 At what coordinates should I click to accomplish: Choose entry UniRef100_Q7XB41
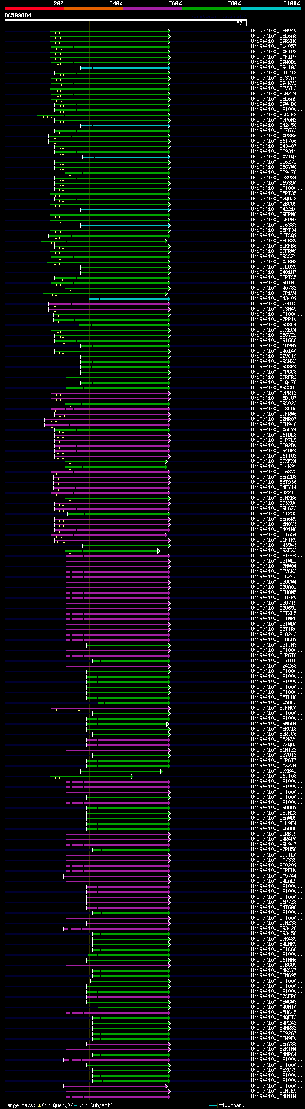(x=274, y=771)
